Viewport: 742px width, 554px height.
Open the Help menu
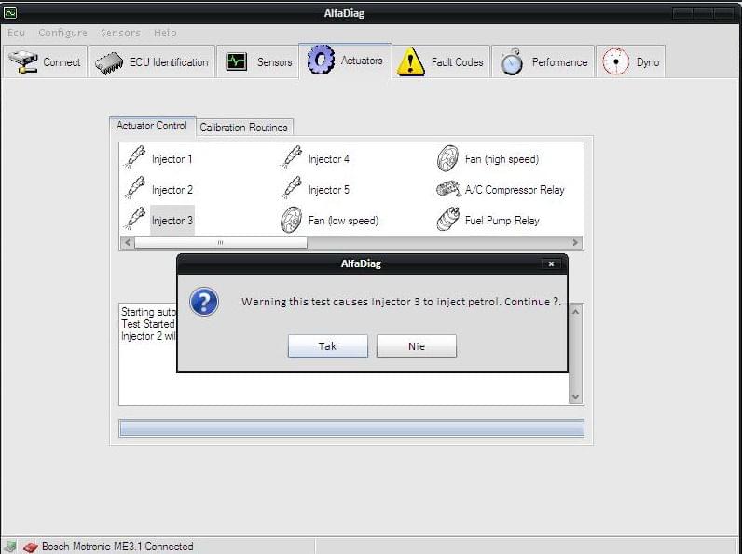pyautogui.click(x=165, y=33)
